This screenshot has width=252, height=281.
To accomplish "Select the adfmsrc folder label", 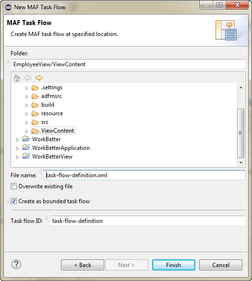I will click(x=51, y=96).
